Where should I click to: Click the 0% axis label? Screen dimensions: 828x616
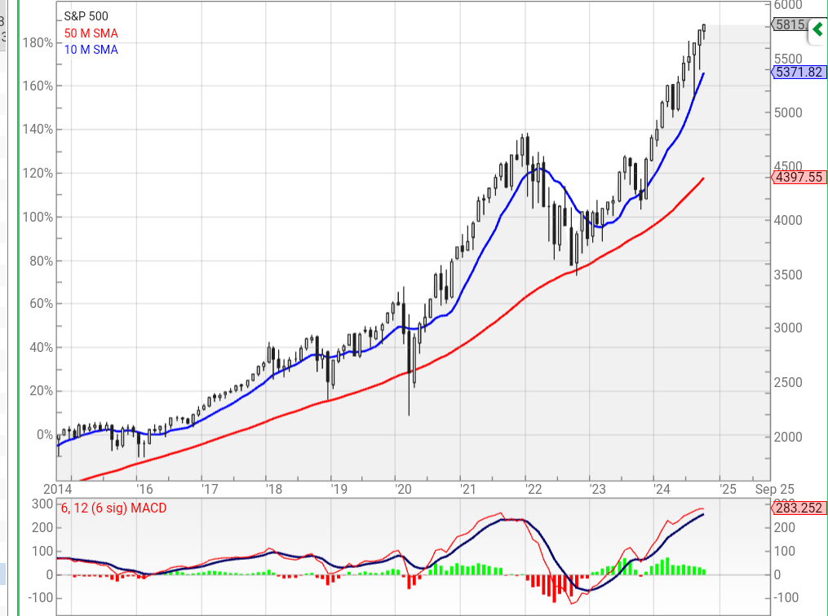click(45, 434)
